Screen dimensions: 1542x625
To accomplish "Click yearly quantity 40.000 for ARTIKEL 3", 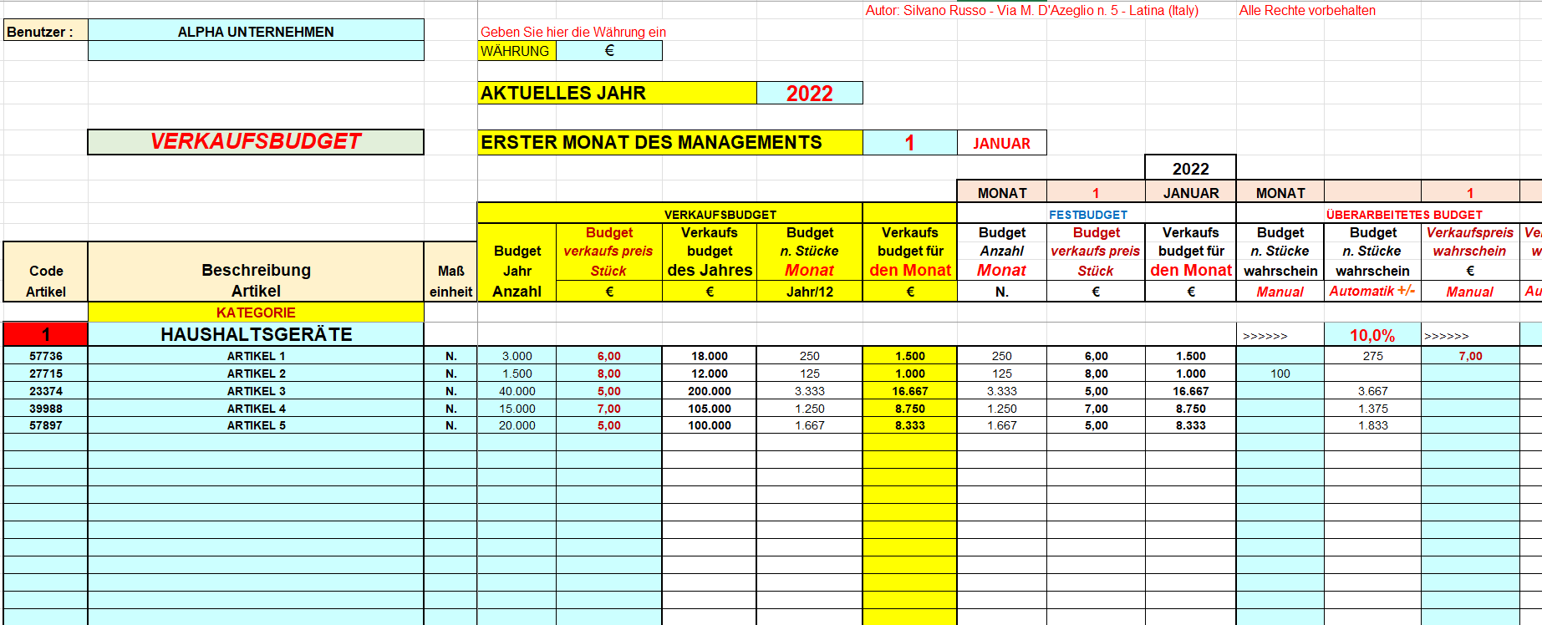I will [517, 391].
